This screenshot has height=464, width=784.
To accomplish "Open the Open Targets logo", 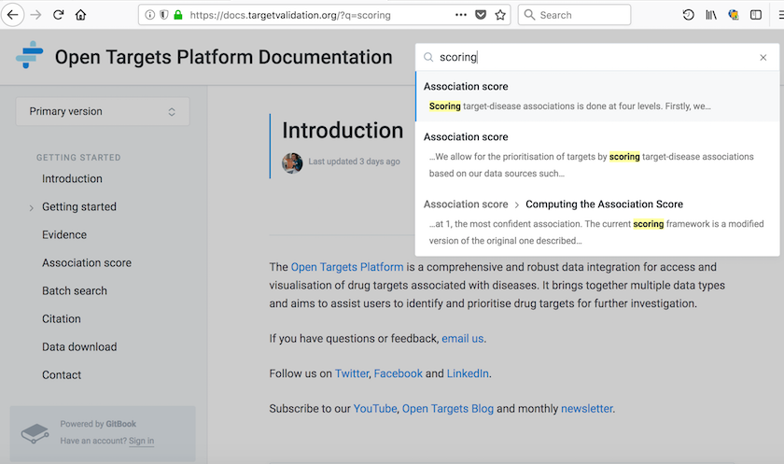I will [x=30, y=54].
